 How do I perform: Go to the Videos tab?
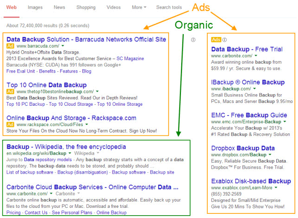coord(113,7)
